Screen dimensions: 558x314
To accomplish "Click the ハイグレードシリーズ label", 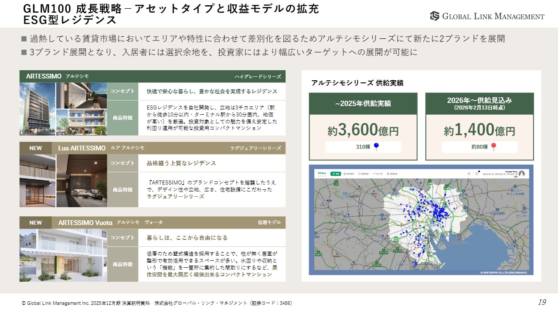I will coord(258,77).
